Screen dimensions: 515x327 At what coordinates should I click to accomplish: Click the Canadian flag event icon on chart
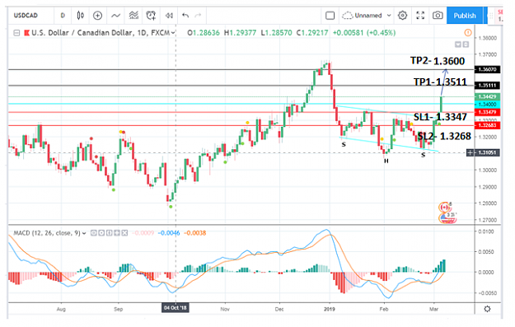coord(444,208)
